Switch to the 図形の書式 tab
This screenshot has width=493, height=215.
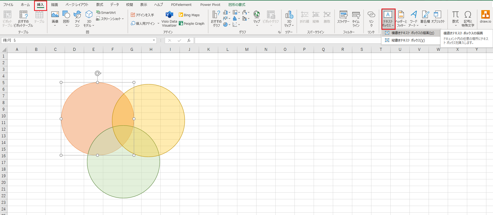237,5
